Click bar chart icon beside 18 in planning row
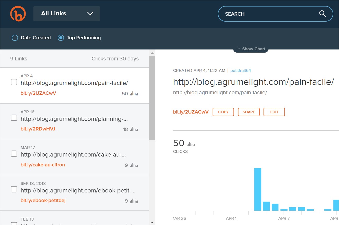This screenshot has width=339, height=225. coord(134,129)
